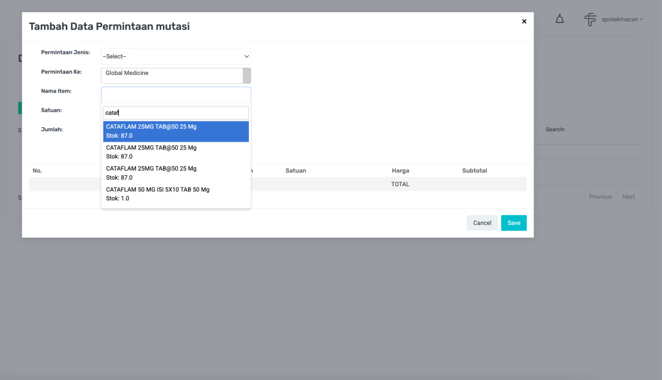Viewport: 662px width, 380px height.
Task: Expand the Permintaan Jenis select dropdown
Action: [176, 56]
